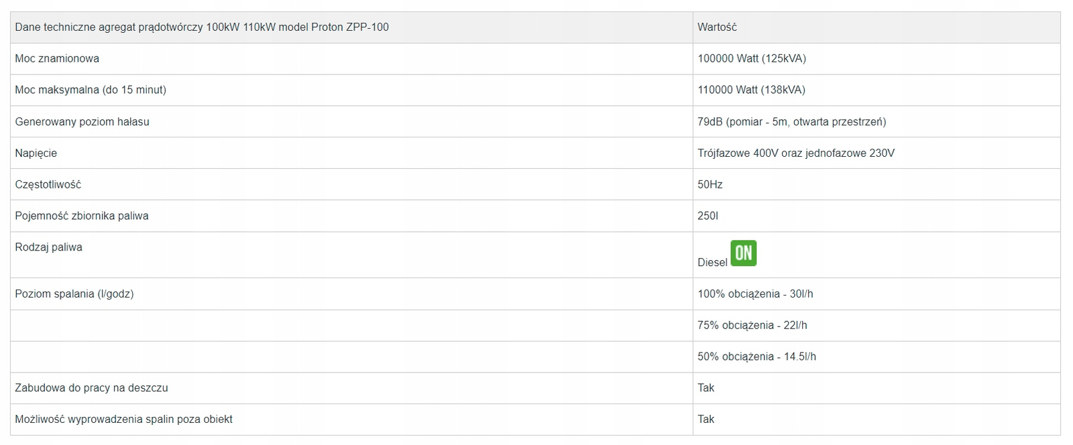Click the green ON diesel icon
Screen dimensions: 1073x445
(743, 253)
